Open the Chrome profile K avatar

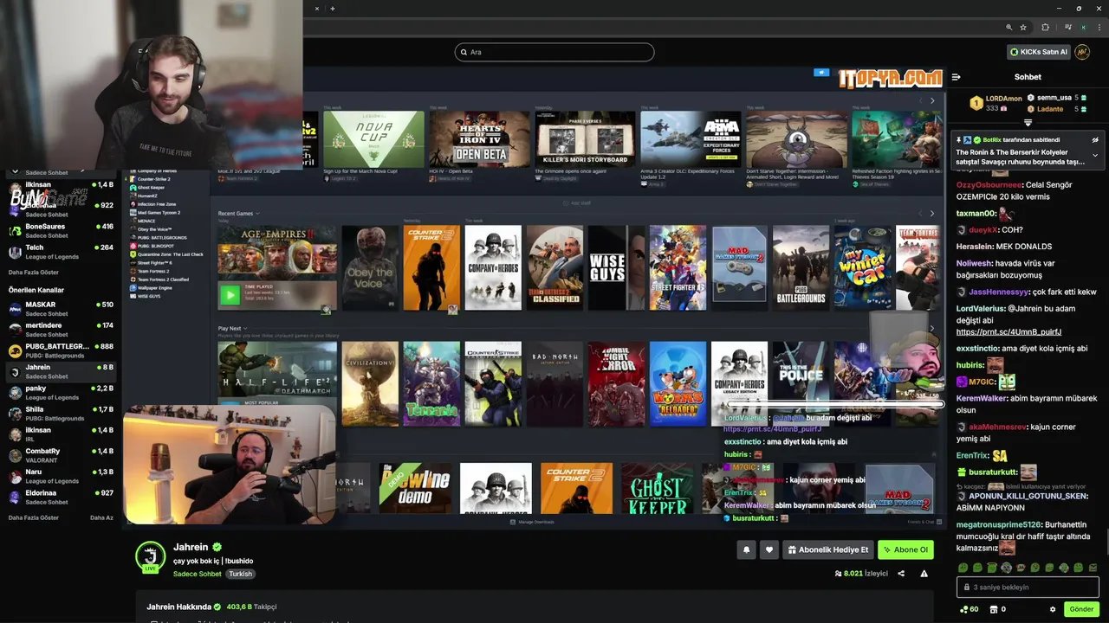pyautogui.click(x=1083, y=27)
